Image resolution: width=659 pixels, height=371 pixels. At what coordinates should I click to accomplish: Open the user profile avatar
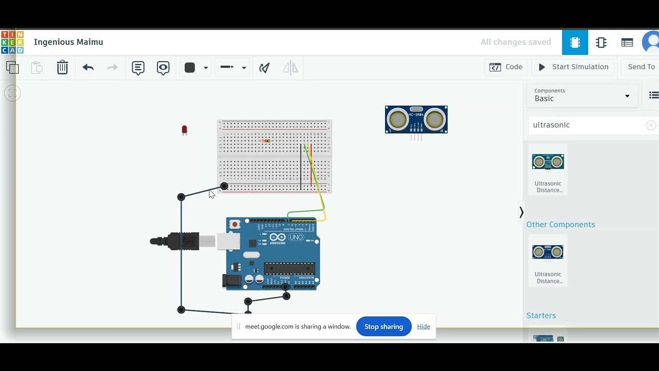click(x=651, y=42)
